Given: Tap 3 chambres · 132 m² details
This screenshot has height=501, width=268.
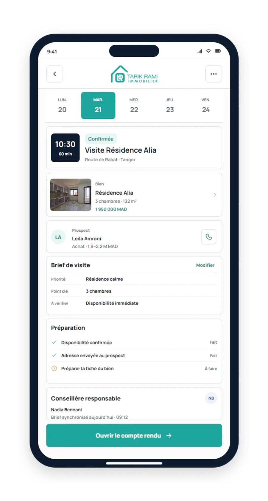Looking at the screenshot, I should [x=116, y=201].
